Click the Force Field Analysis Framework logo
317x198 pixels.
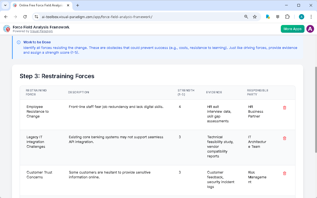click(x=6, y=29)
